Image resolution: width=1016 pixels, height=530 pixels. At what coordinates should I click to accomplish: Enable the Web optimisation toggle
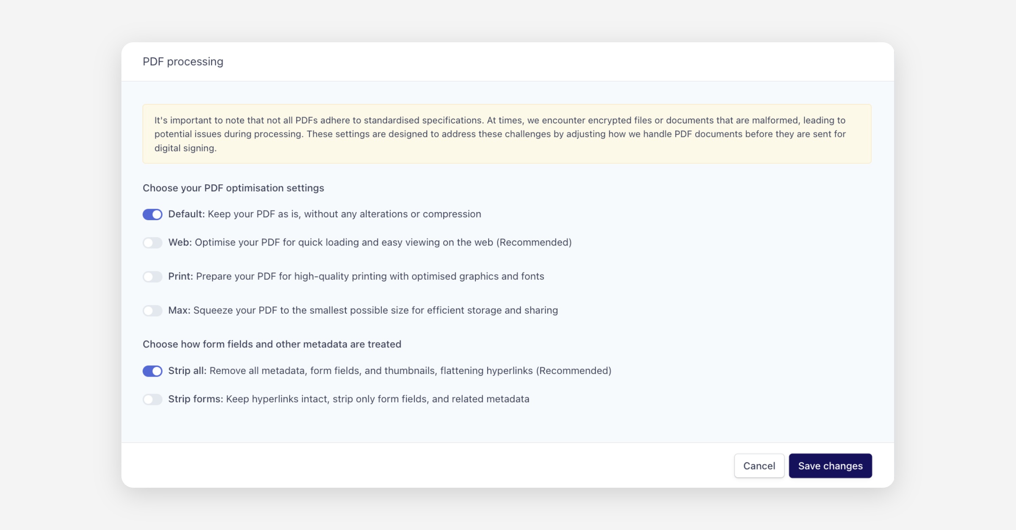(x=152, y=243)
